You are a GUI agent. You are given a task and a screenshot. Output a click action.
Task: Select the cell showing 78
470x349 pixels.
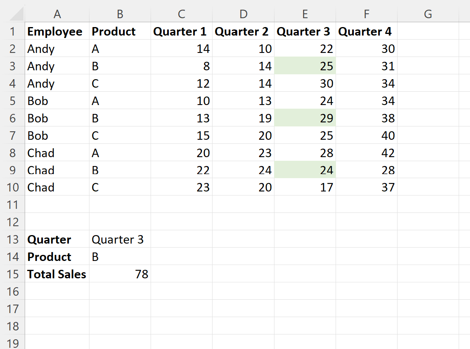(120, 274)
